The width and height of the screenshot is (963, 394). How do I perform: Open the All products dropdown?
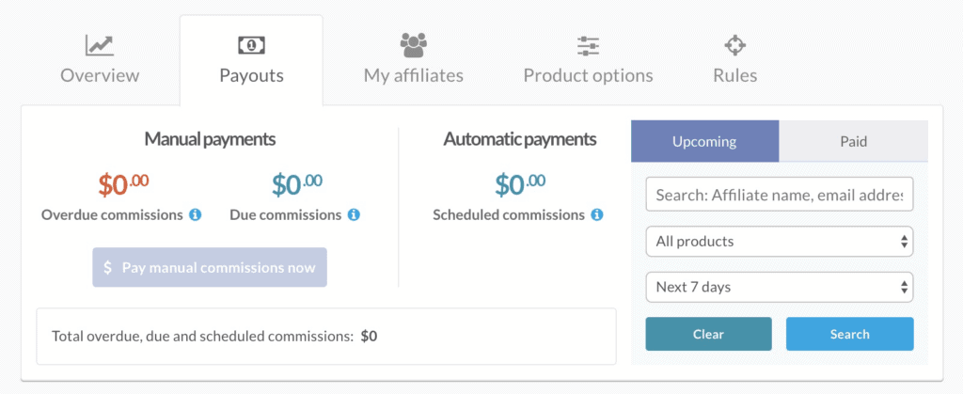(780, 241)
